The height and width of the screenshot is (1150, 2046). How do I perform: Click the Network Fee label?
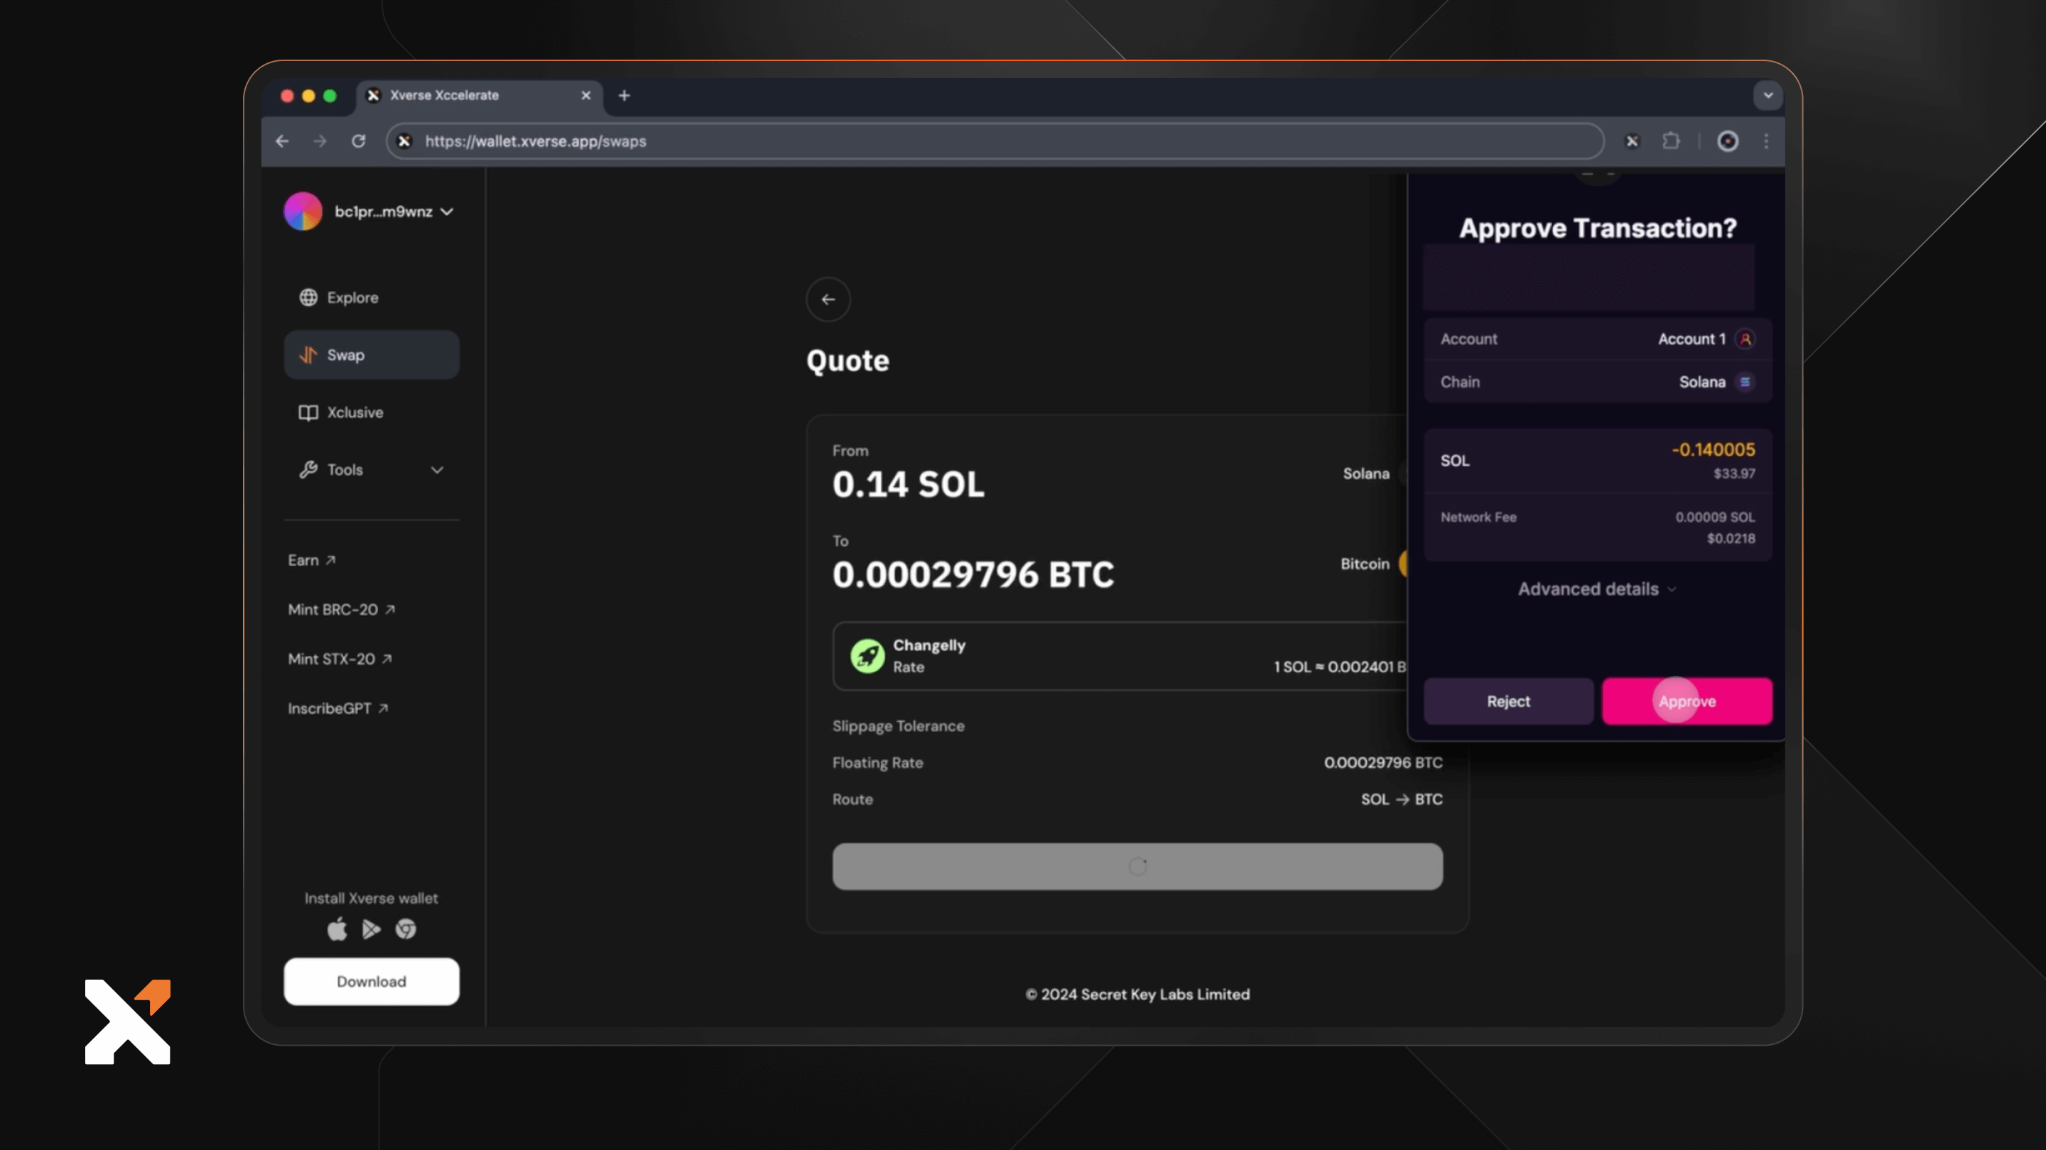(x=1478, y=517)
